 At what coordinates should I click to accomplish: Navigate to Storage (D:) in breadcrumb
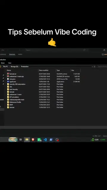tap(15, 66)
